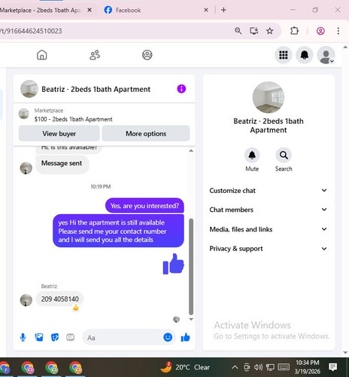Click the chat scroll down arrow
Viewport: 349px width, 377px height.
click(x=191, y=319)
